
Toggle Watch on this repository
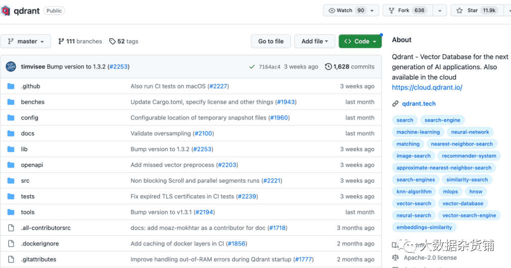pyautogui.click(x=347, y=10)
